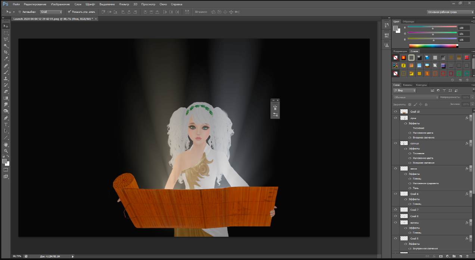Image resolution: width=475 pixels, height=260 pixels.
Task: Select Наложение градиента effect row
Action: click(425, 183)
